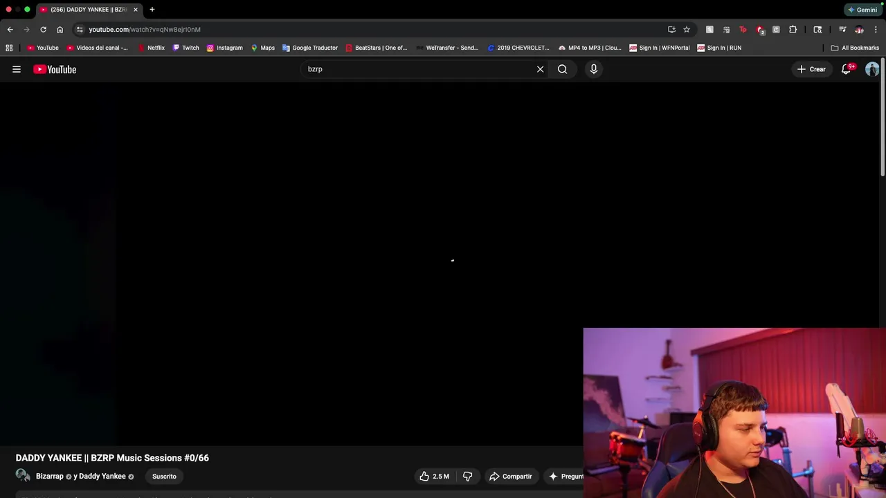The height and width of the screenshot is (498, 886).
Task: Open Videos del canal bookmark
Action: 98,48
